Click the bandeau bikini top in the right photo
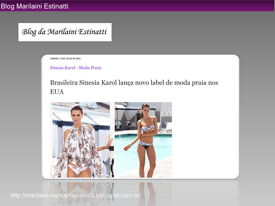Image resolution: width=275 pixels, height=206 pixels. tap(148, 128)
